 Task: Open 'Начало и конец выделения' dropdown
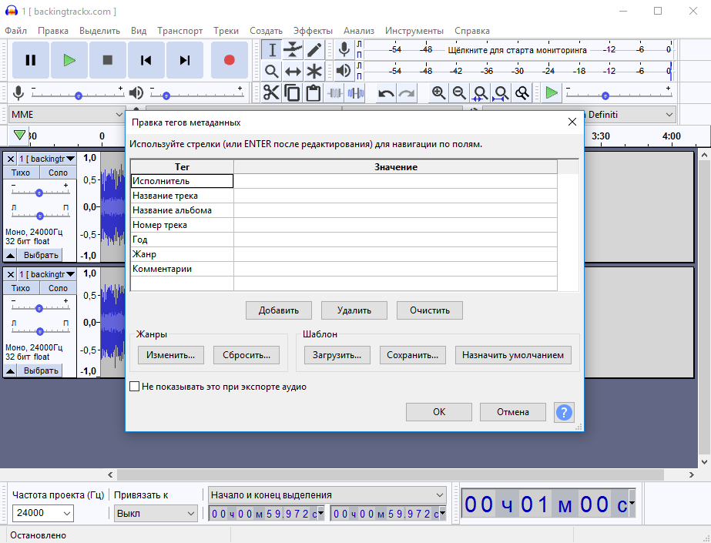coord(327,495)
